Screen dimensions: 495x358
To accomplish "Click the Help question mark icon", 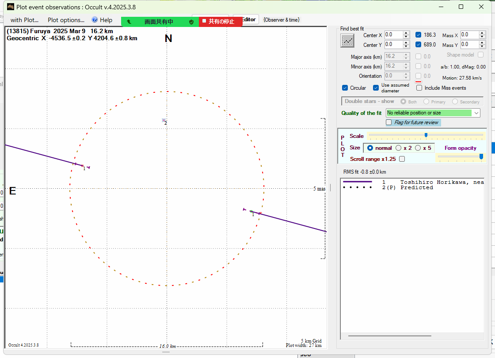I will click(x=95, y=20).
